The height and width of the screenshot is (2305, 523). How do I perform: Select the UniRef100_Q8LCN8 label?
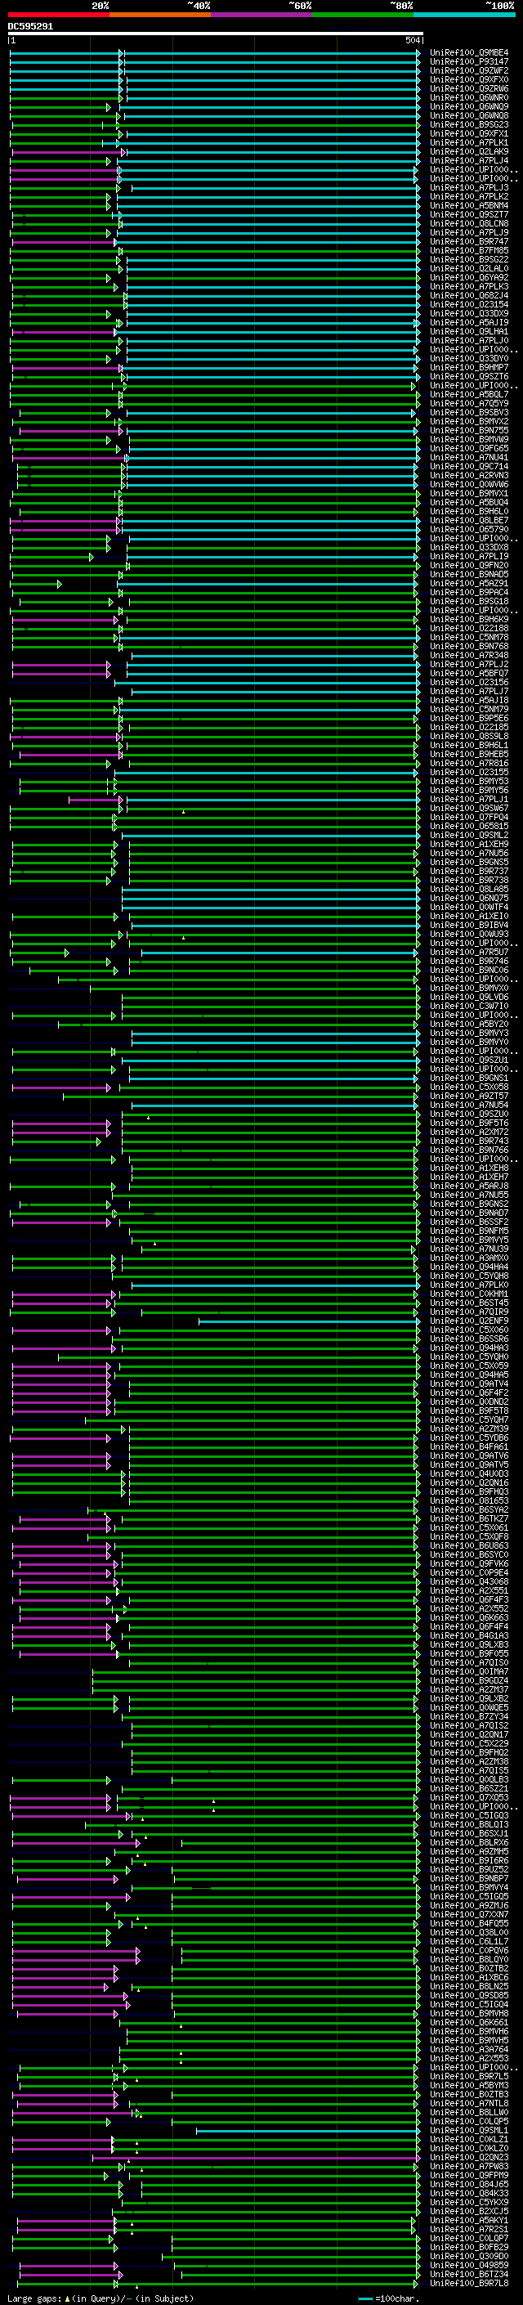[x=469, y=224]
